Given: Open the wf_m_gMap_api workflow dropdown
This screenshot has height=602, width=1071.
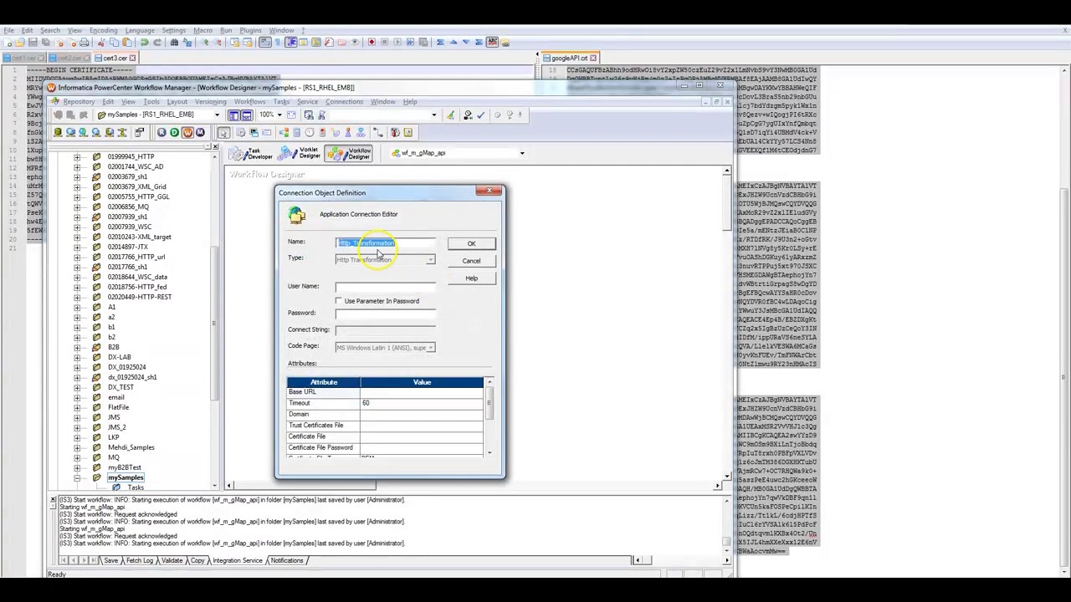Looking at the screenshot, I should click(x=522, y=153).
